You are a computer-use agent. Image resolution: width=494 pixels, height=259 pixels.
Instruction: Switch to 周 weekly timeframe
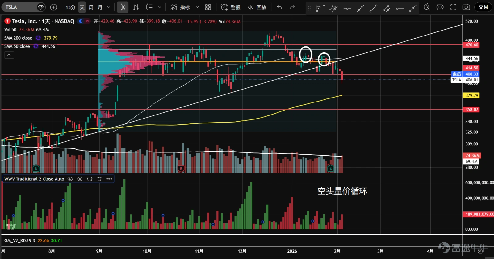91,7
